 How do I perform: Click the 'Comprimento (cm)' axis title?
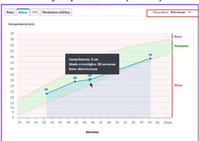[x=21, y=24]
